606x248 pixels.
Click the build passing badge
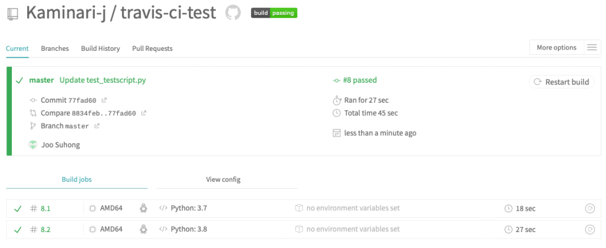[x=274, y=13]
